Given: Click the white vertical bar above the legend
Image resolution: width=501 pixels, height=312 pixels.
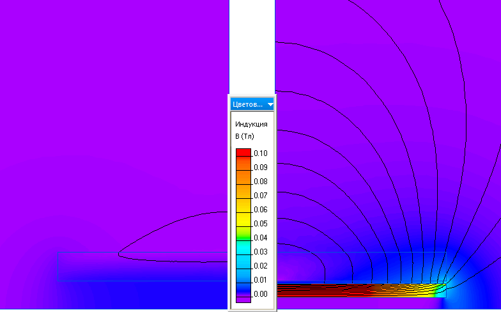Looking at the screenshot, I should tap(252, 45).
